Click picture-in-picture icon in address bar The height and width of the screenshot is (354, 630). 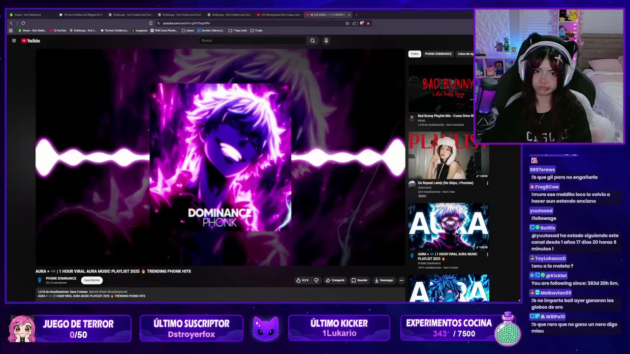(347, 23)
